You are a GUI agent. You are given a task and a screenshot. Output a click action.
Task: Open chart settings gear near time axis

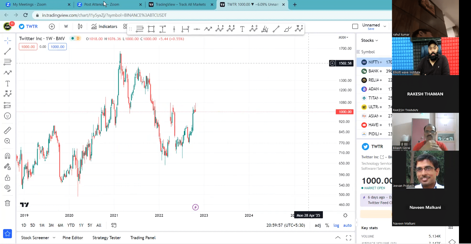point(345,215)
